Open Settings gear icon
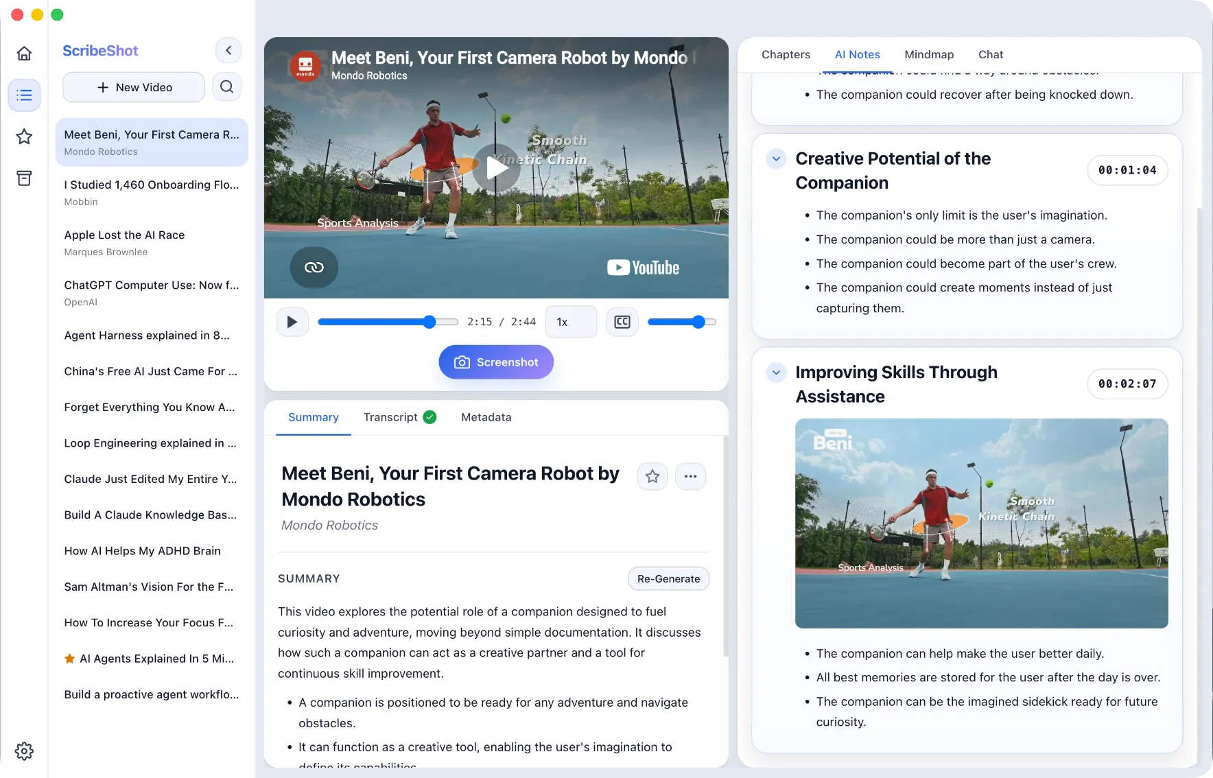The image size is (1213, 778). click(24, 751)
